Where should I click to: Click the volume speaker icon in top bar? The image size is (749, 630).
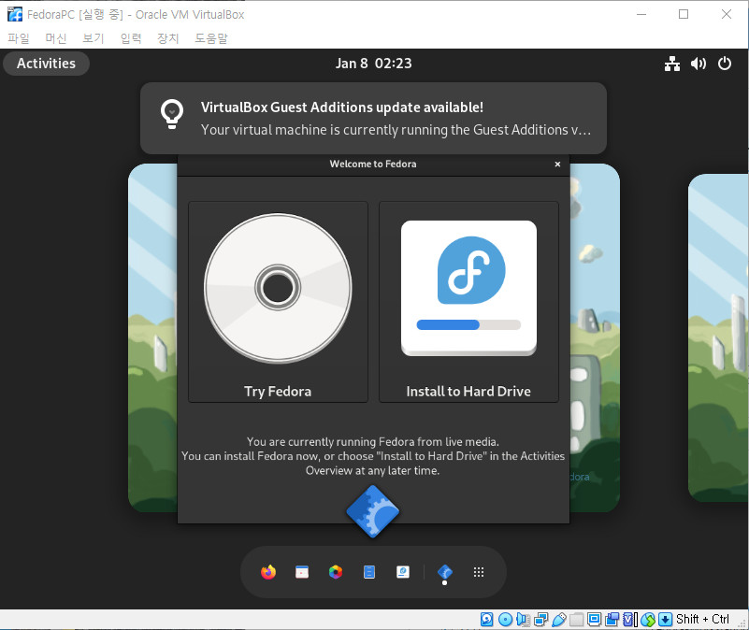pos(698,64)
